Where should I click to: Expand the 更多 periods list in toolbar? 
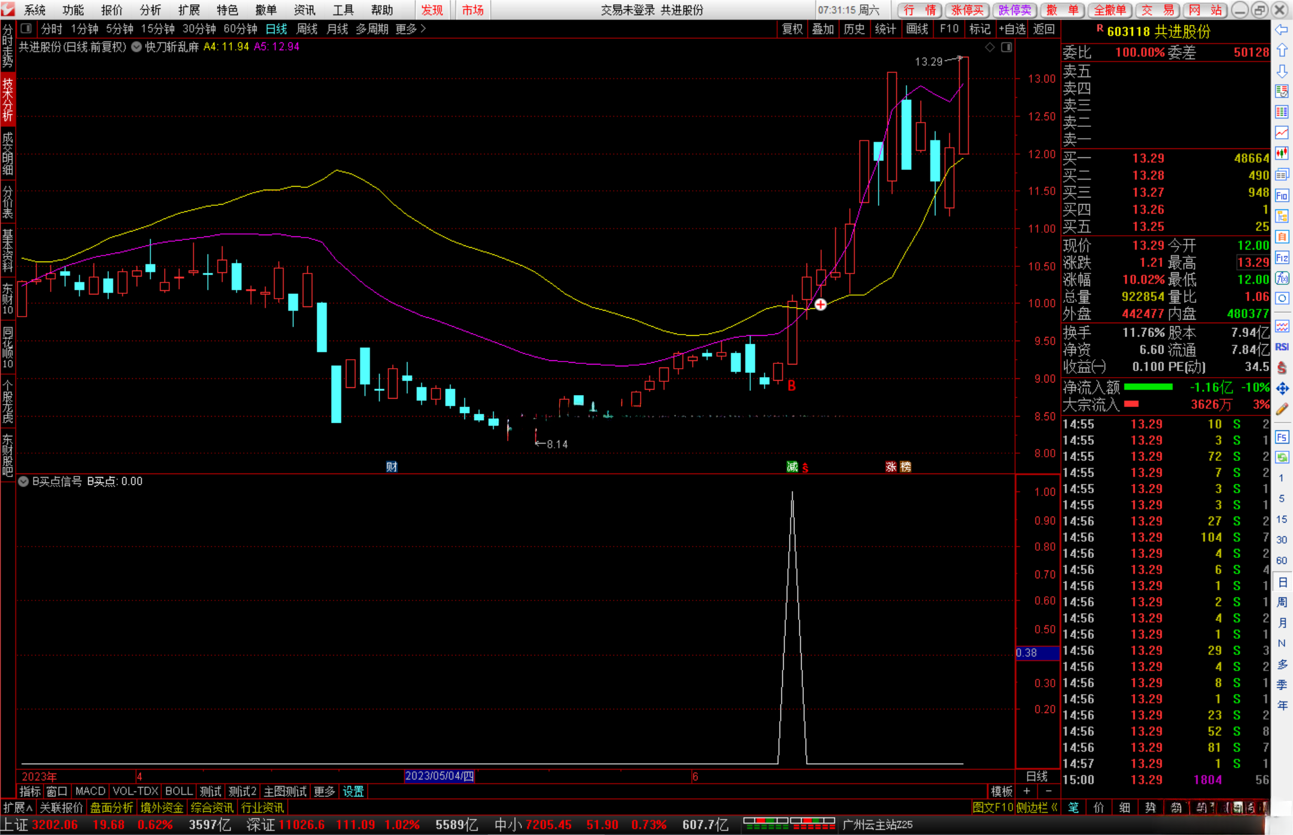click(x=411, y=29)
